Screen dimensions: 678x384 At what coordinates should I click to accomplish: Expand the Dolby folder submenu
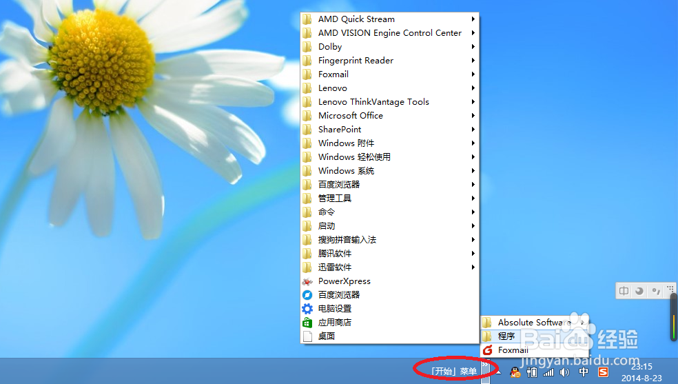tap(389, 47)
